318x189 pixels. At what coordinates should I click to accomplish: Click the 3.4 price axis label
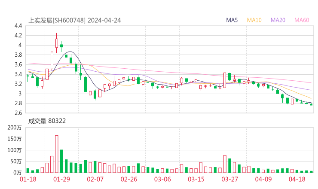click(x=18, y=74)
